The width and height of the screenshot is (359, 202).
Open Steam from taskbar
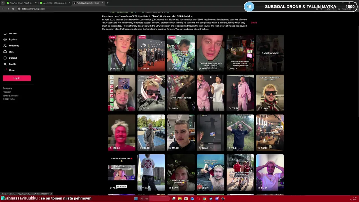(x=211, y=199)
